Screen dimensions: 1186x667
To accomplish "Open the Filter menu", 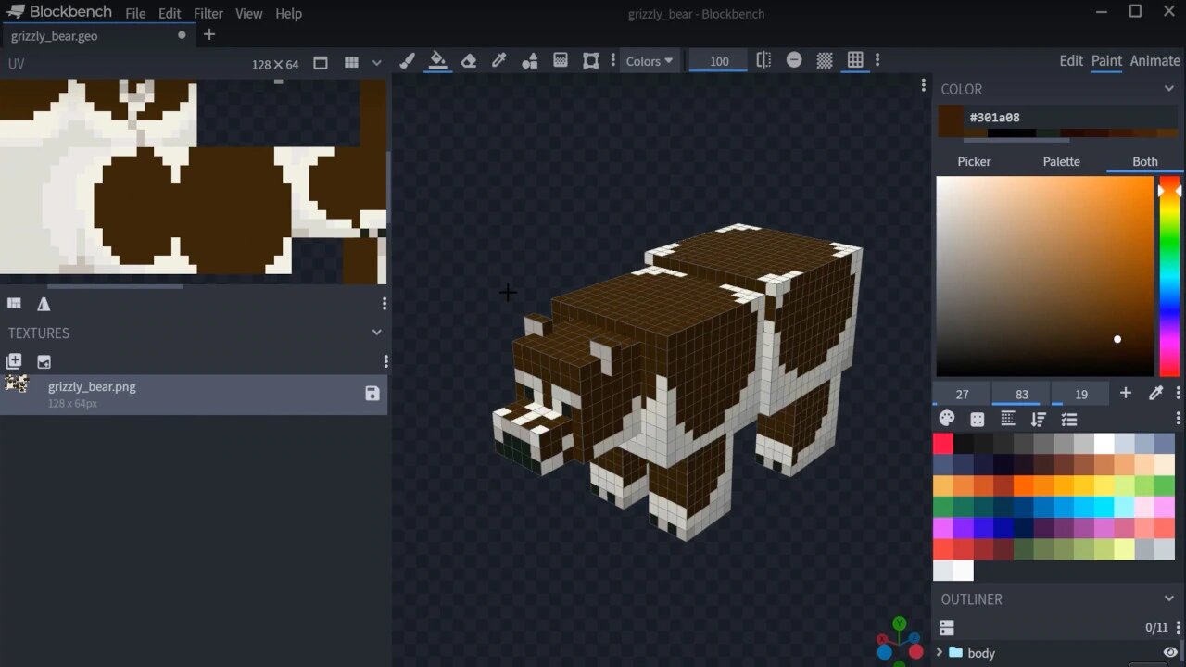I will click(208, 14).
